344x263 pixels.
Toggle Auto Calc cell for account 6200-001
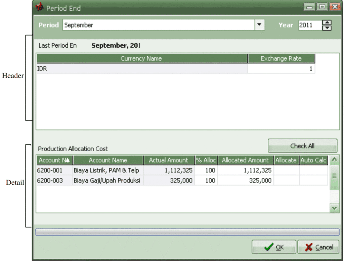tap(313, 170)
